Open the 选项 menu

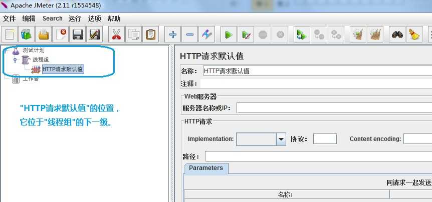95,18
